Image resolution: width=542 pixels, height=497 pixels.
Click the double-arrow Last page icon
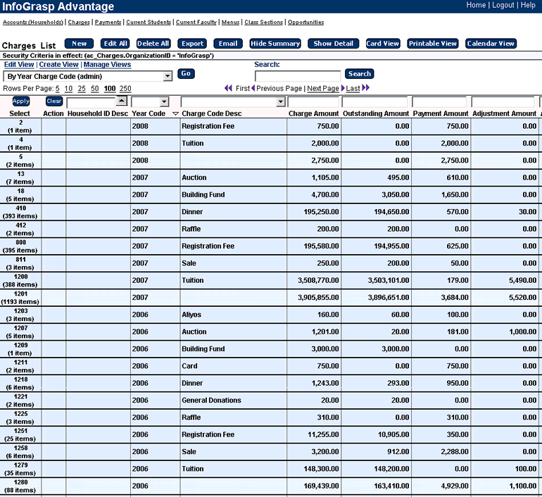pos(366,88)
